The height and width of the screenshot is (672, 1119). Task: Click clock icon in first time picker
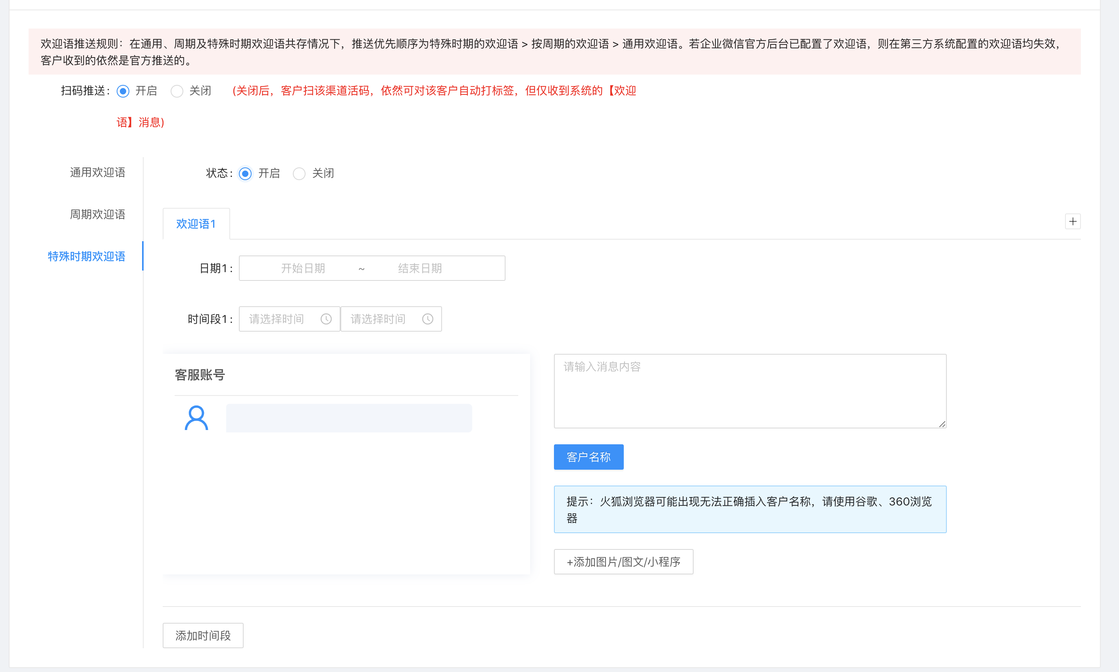click(326, 319)
